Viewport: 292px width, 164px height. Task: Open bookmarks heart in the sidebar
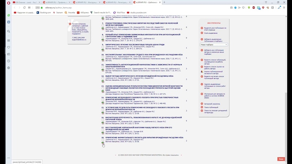pos(8,47)
